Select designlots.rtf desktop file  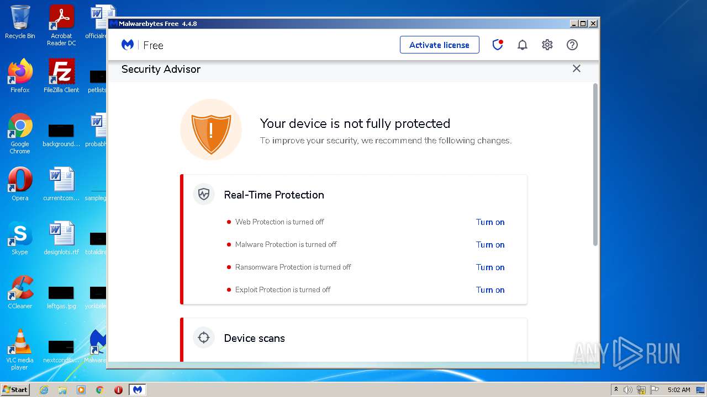point(61,239)
